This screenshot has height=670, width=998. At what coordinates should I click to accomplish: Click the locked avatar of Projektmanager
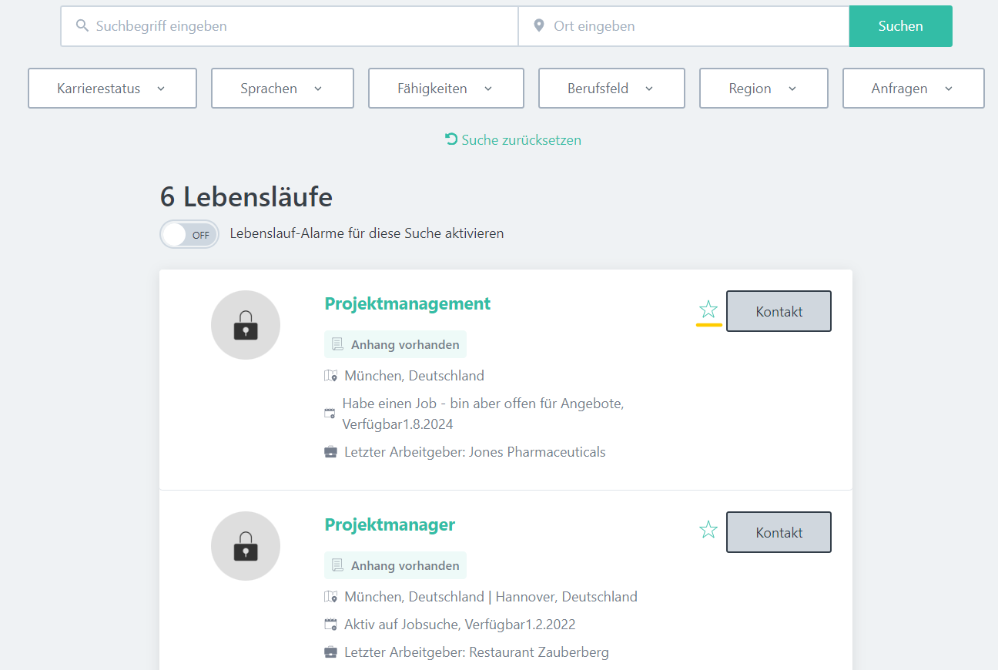coord(246,546)
